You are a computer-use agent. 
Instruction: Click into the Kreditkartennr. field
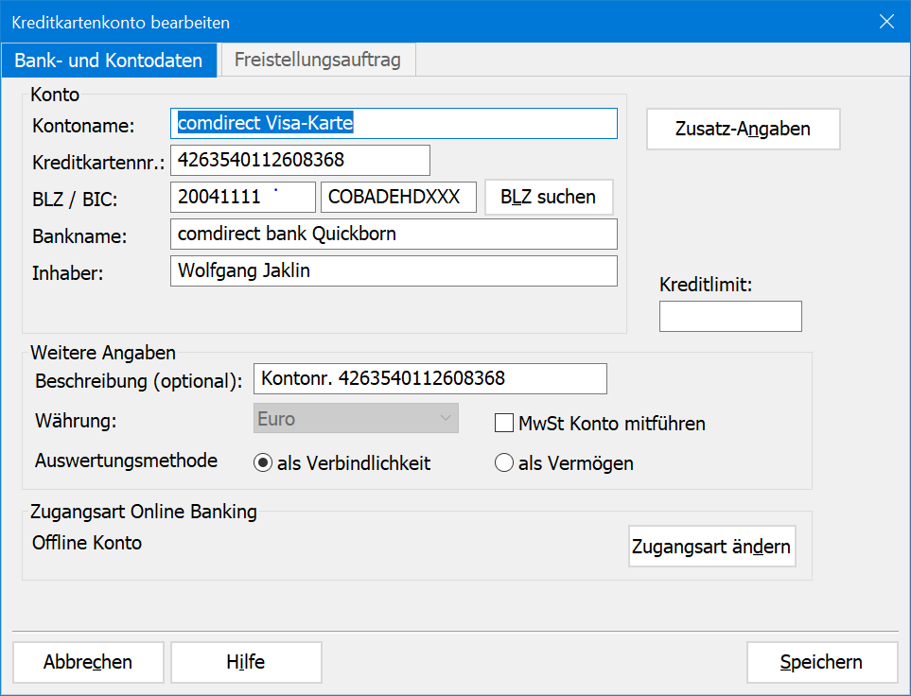click(x=301, y=160)
